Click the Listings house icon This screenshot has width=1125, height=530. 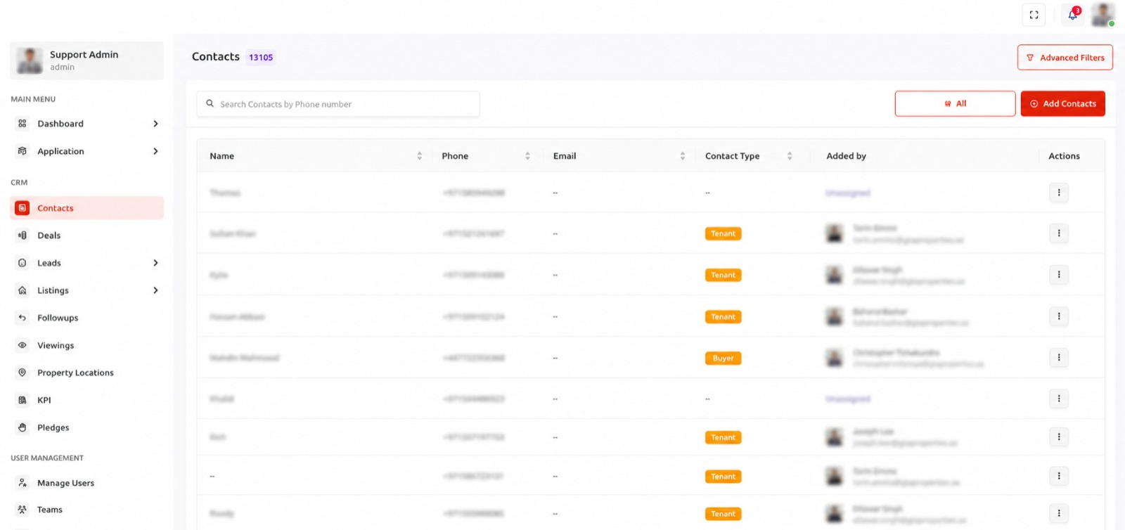(x=22, y=290)
